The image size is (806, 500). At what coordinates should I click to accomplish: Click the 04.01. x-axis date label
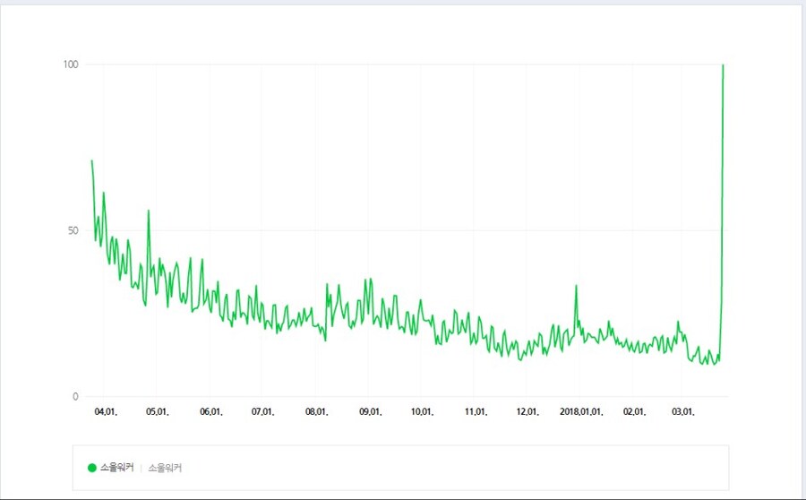(x=105, y=412)
